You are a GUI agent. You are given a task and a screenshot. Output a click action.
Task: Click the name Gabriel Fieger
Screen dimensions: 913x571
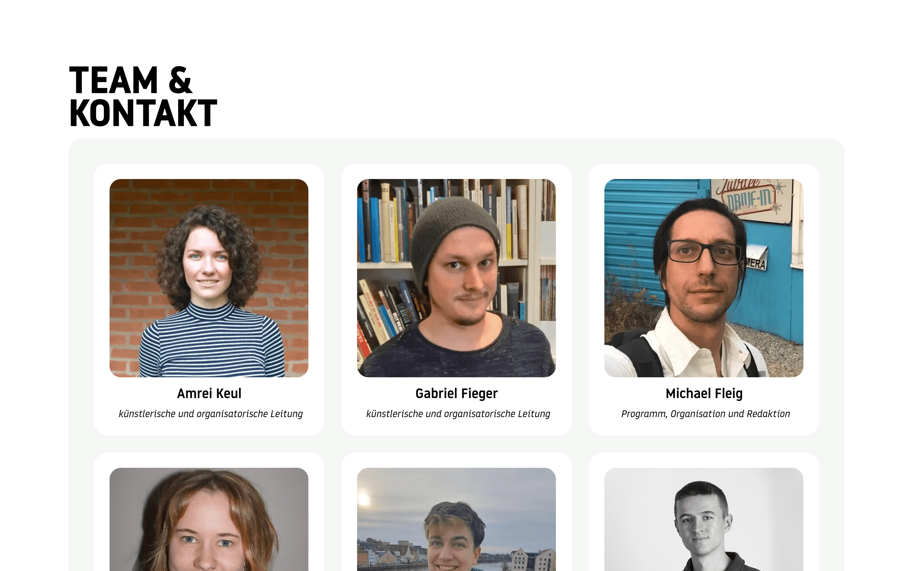(456, 394)
